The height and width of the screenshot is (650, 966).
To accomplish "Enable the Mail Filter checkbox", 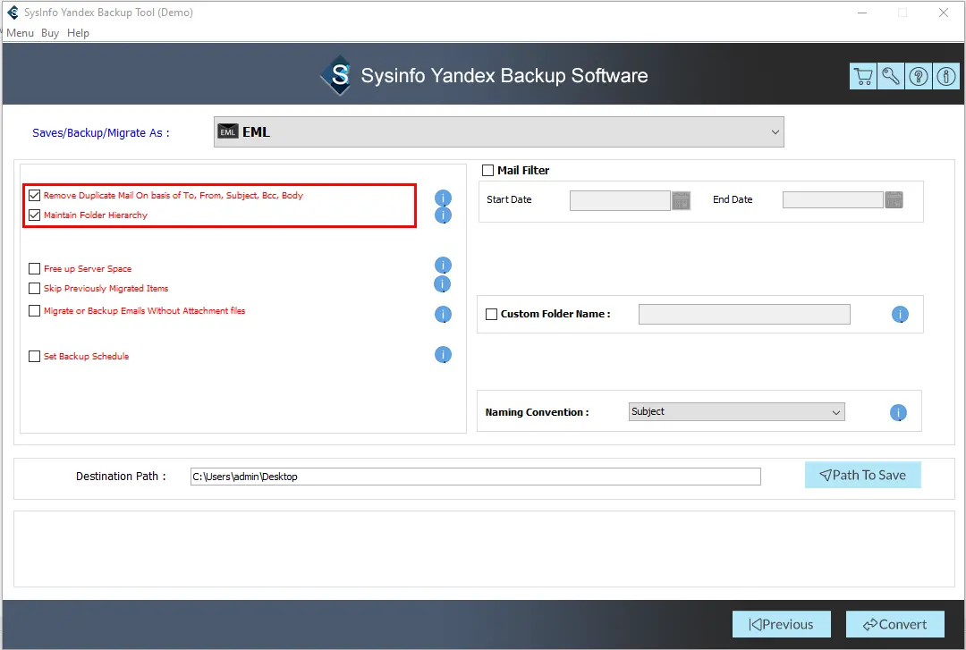I will point(488,170).
